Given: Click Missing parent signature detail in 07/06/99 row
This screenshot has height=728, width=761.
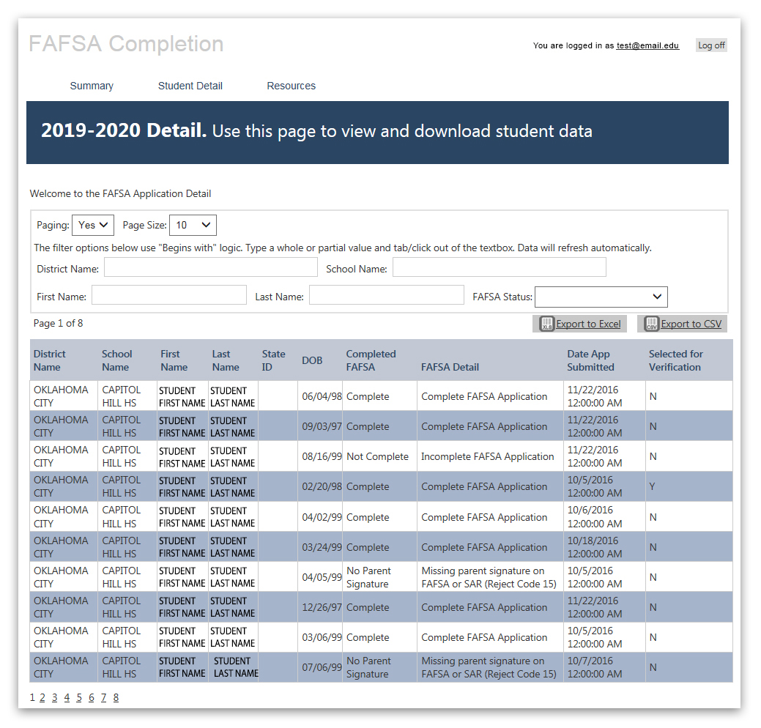Looking at the screenshot, I should click(489, 667).
